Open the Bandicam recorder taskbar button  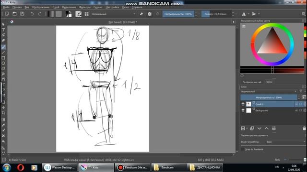132,168
